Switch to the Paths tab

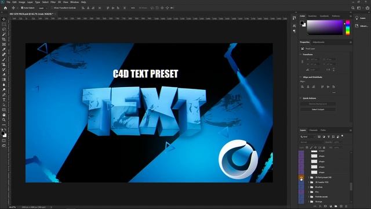(x=323, y=130)
